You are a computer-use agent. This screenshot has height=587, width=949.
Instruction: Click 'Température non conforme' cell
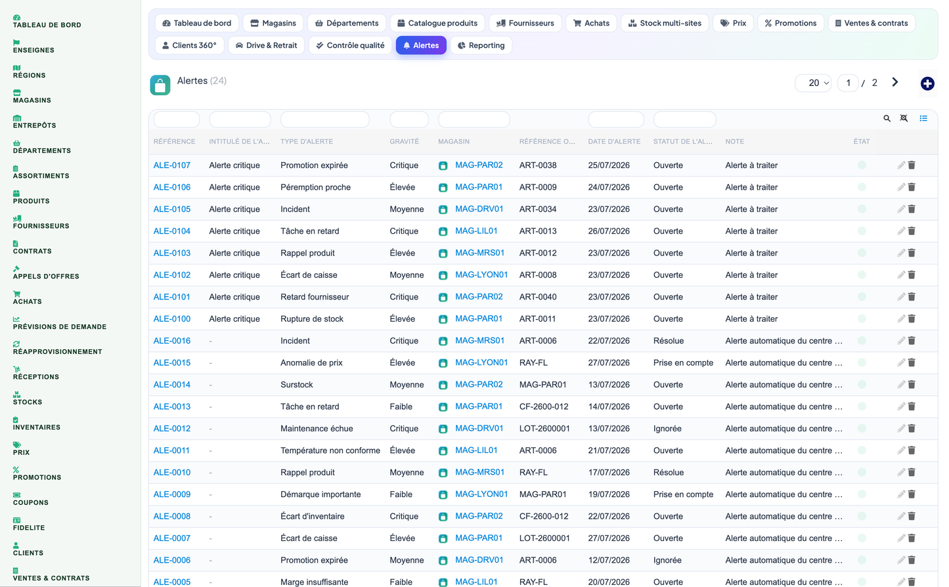(x=330, y=450)
